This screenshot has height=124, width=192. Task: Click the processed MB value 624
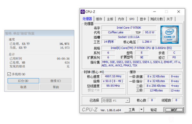[67, 62]
